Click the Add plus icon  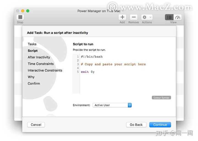[x=122, y=17]
